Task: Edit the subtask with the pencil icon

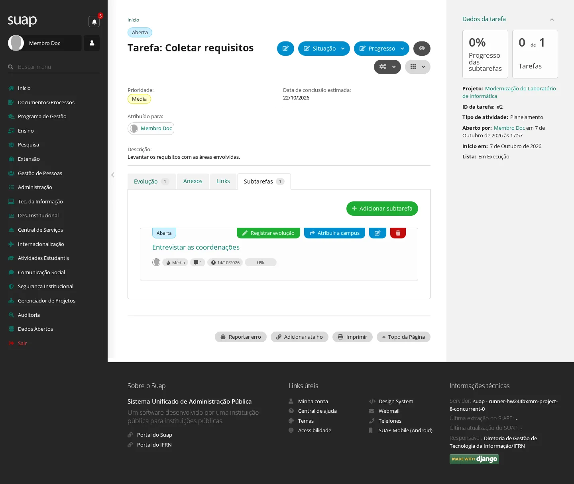Action: pyautogui.click(x=377, y=233)
